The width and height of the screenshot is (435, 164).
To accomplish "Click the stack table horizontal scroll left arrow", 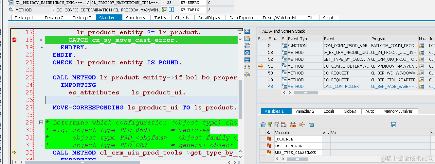I will coord(284,93).
